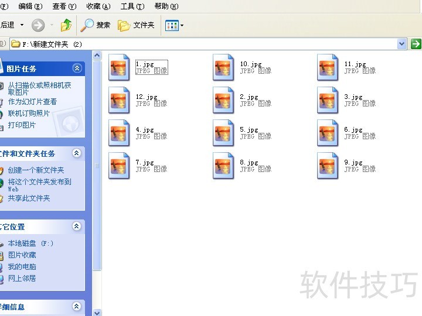Open the Views dropdown button
The image size is (422, 316).
174,25
